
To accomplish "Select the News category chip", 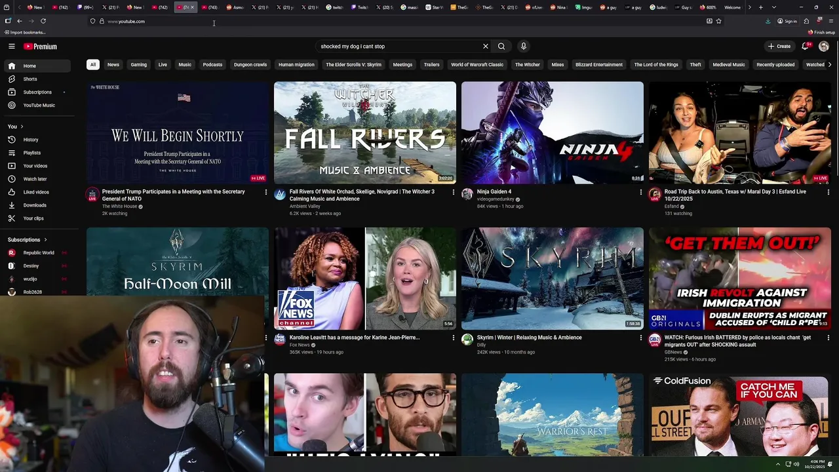I will [113, 65].
